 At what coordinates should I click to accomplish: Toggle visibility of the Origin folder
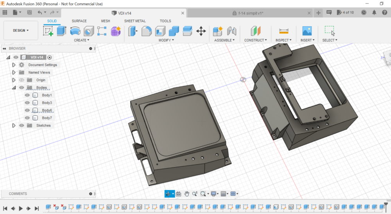(x=22, y=80)
